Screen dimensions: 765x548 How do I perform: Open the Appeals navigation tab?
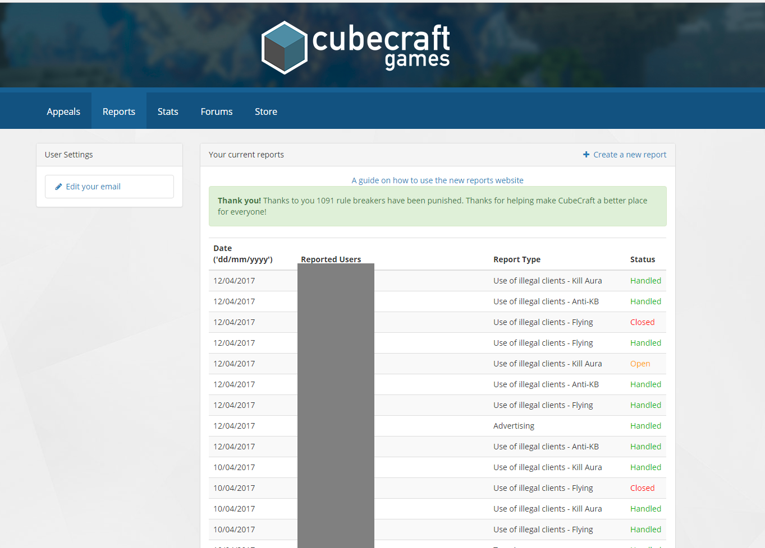coord(63,112)
